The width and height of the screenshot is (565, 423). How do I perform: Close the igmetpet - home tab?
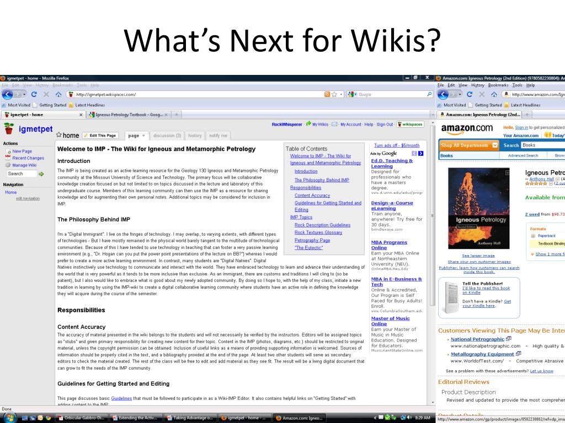(x=81, y=115)
